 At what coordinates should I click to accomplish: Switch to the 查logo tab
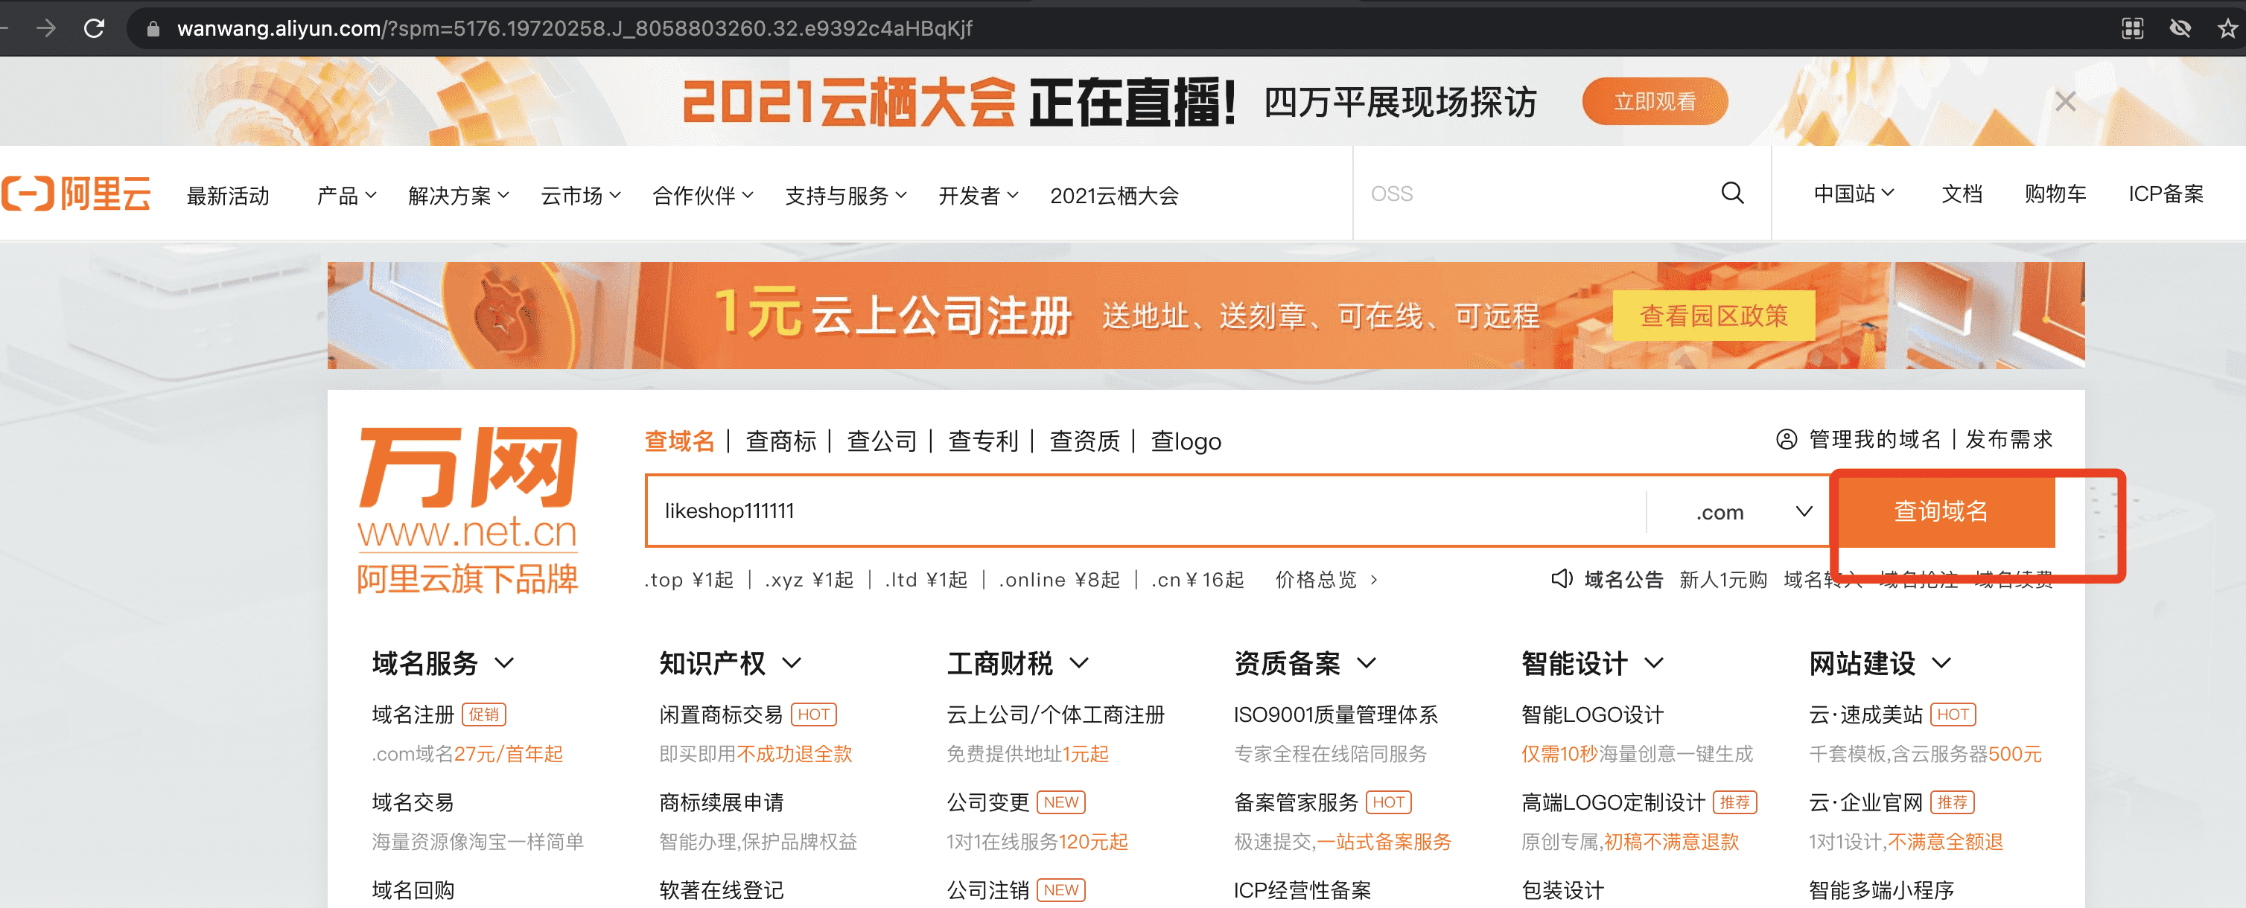[1185, 441]
